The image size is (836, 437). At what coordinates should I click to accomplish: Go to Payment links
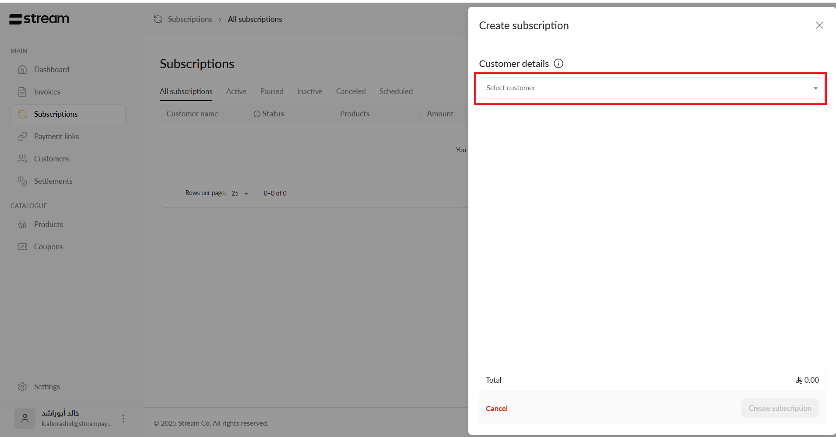56,136
